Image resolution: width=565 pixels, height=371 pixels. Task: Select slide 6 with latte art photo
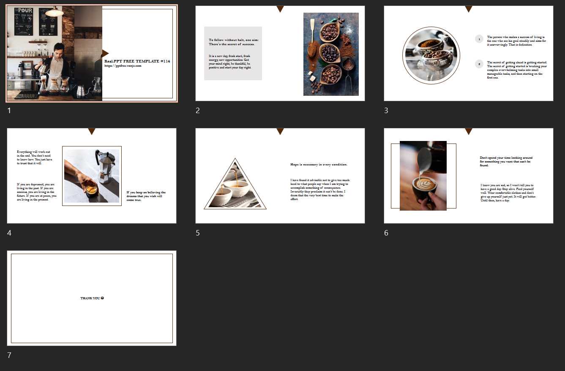469,176
